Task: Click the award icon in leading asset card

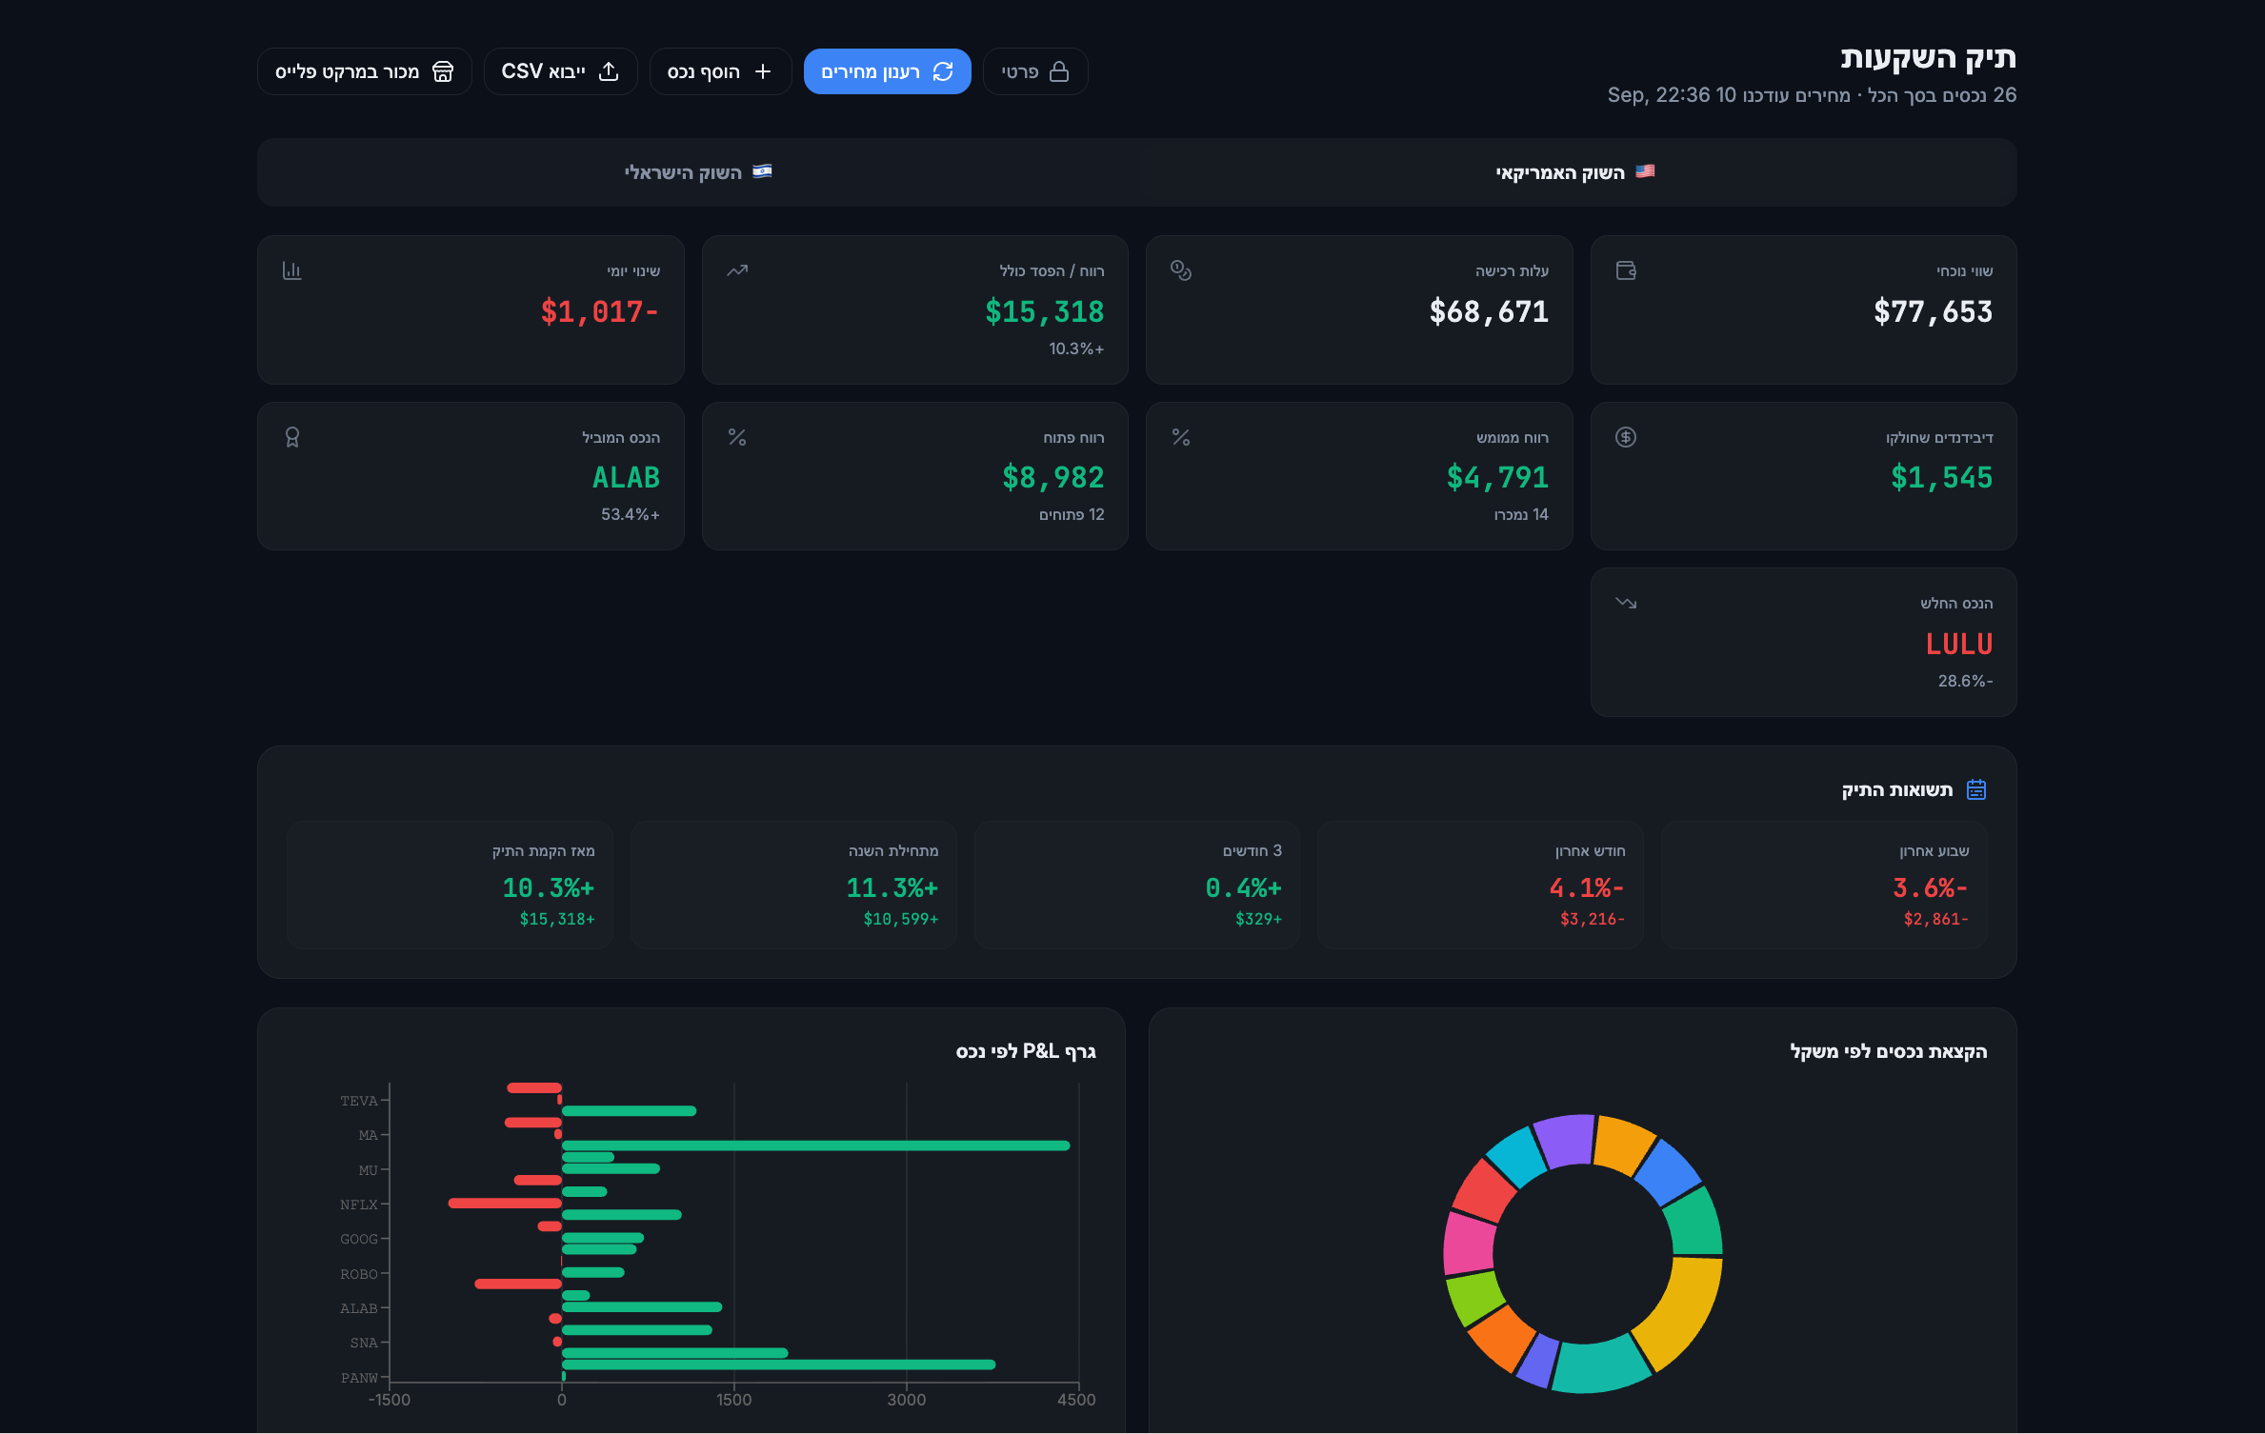Action: (292, 437)
